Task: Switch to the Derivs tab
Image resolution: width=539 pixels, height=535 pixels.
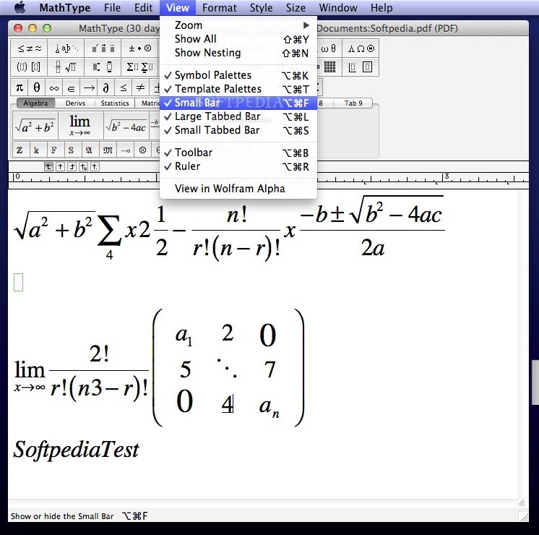Action: tap(75, 103)
